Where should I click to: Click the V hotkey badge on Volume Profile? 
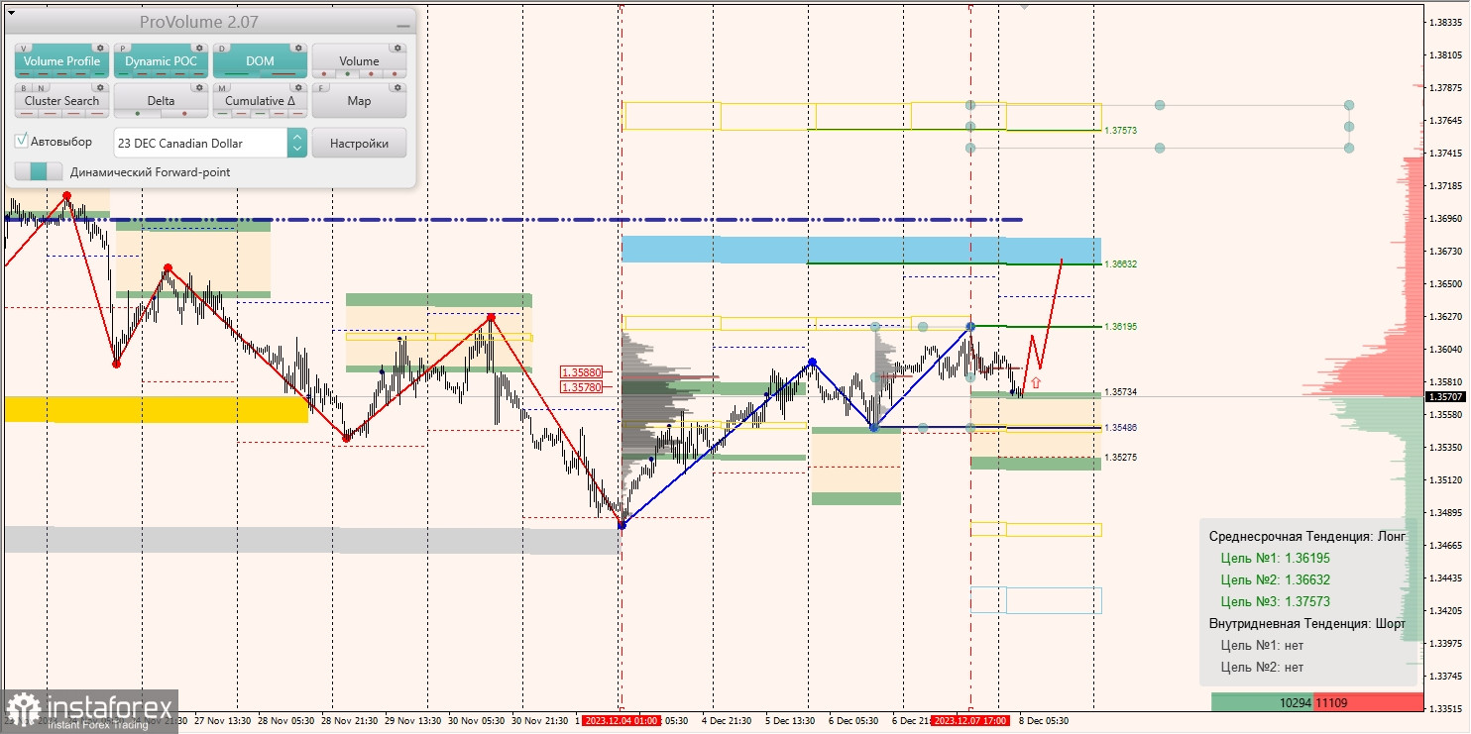click(24, 48)
